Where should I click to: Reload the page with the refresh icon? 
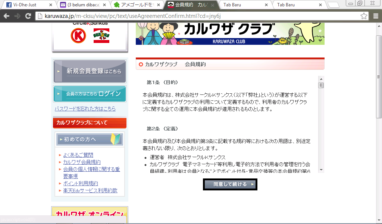click(28, 16)
